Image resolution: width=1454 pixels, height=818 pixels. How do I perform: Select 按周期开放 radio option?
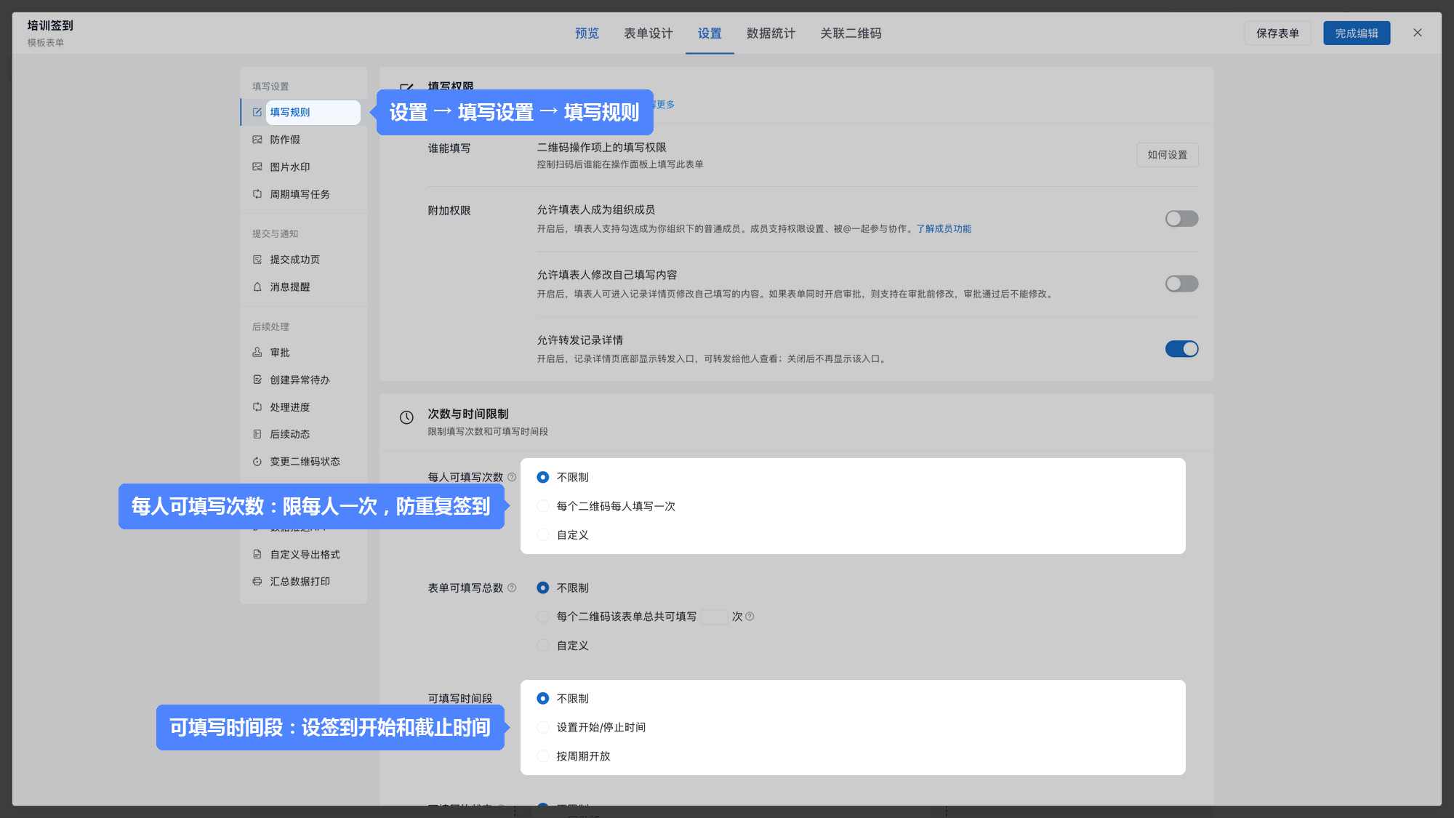click(x=542, y=756)
